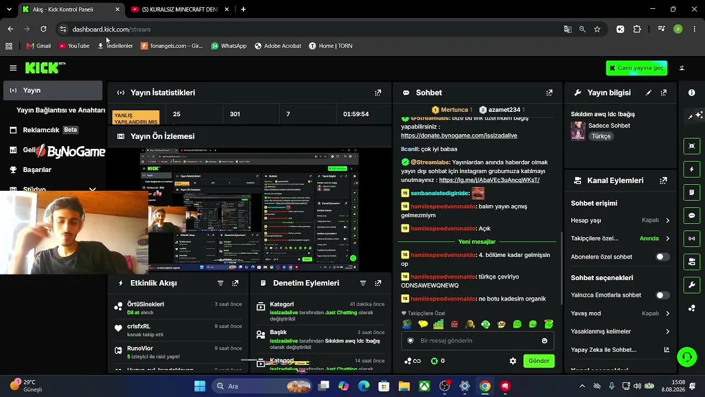Open filter options for Denetim Eylemleri
The height and width of the screenshot is (397, 705).
coord(363,283)
